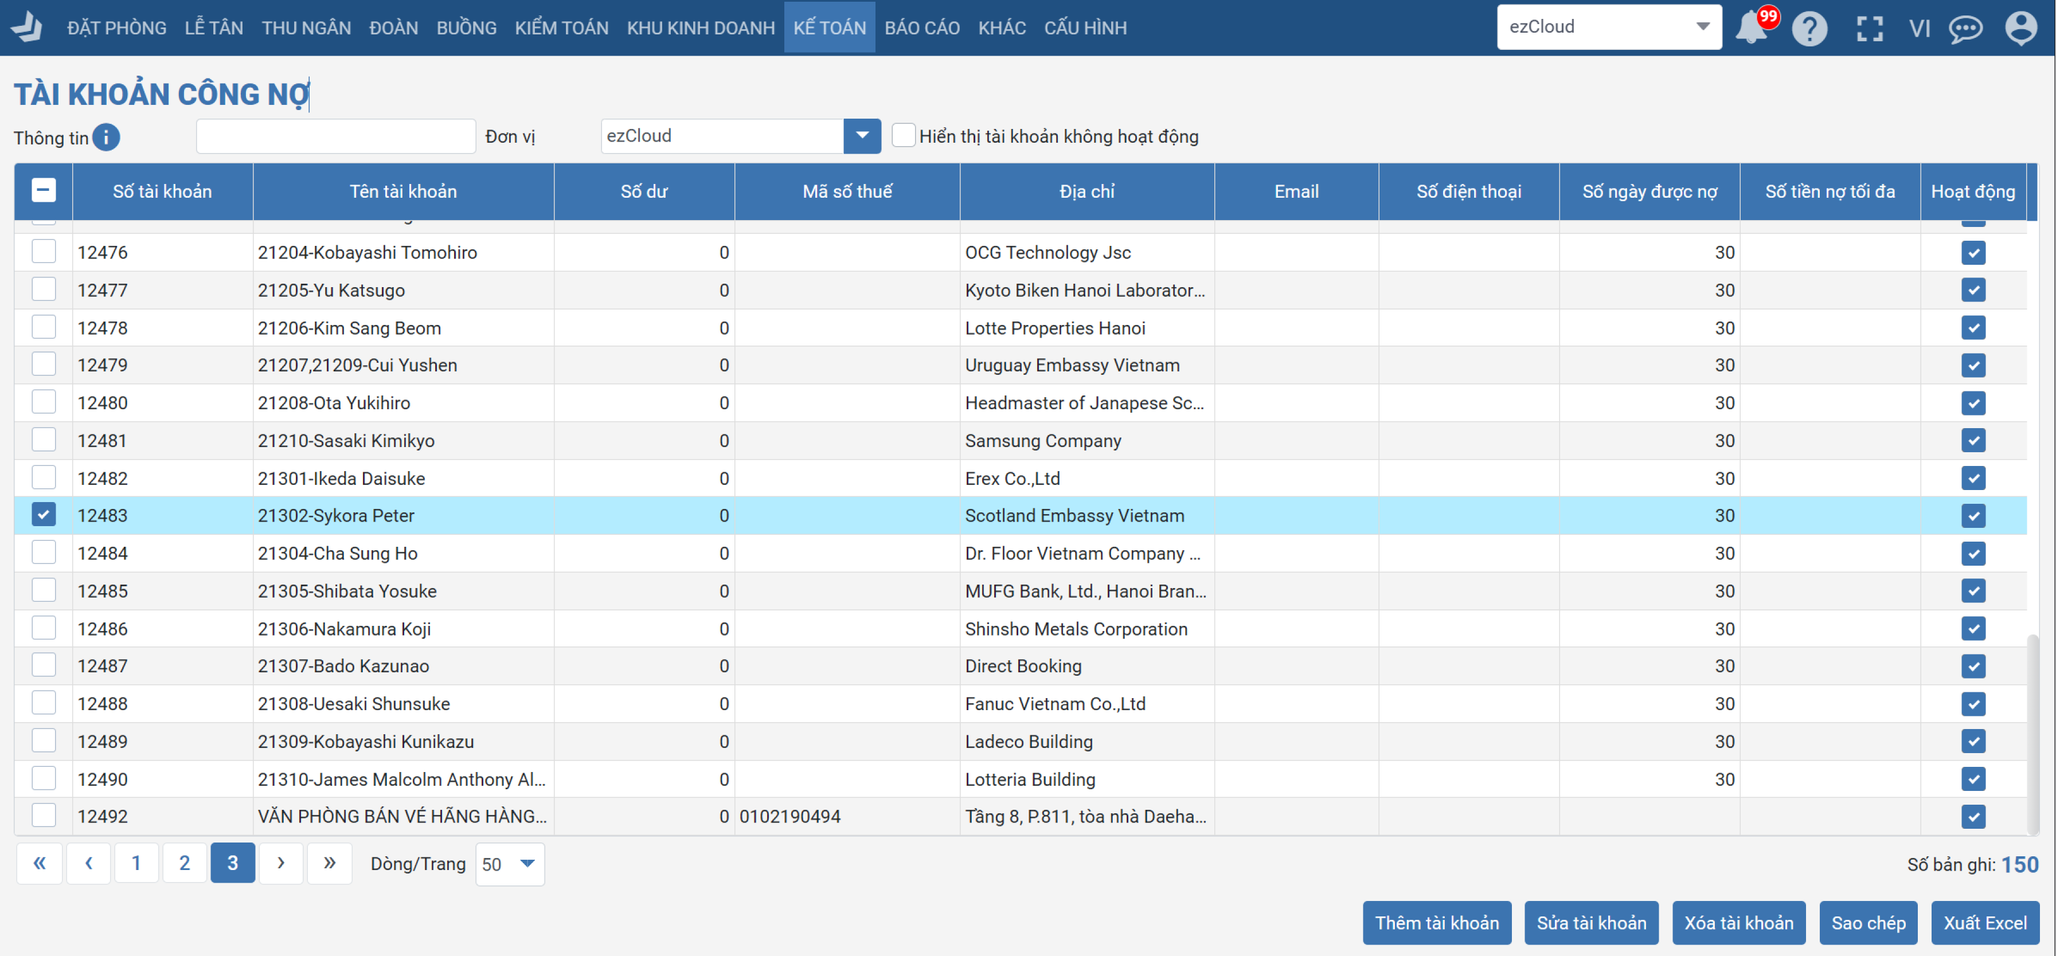
Task: Open the KHU KINH DOANH menu
Action: [701, 28]
